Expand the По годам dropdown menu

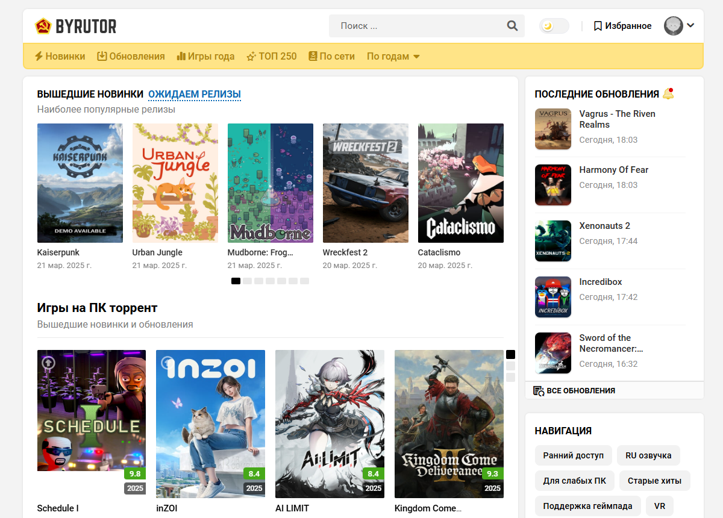(x=393, y=56)
